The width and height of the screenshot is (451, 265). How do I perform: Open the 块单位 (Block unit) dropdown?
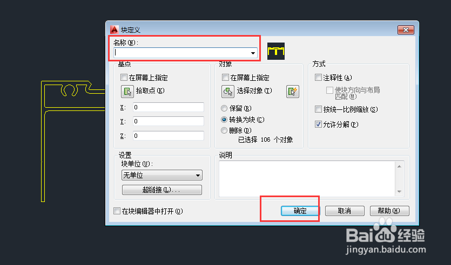(x=162, y=175)
